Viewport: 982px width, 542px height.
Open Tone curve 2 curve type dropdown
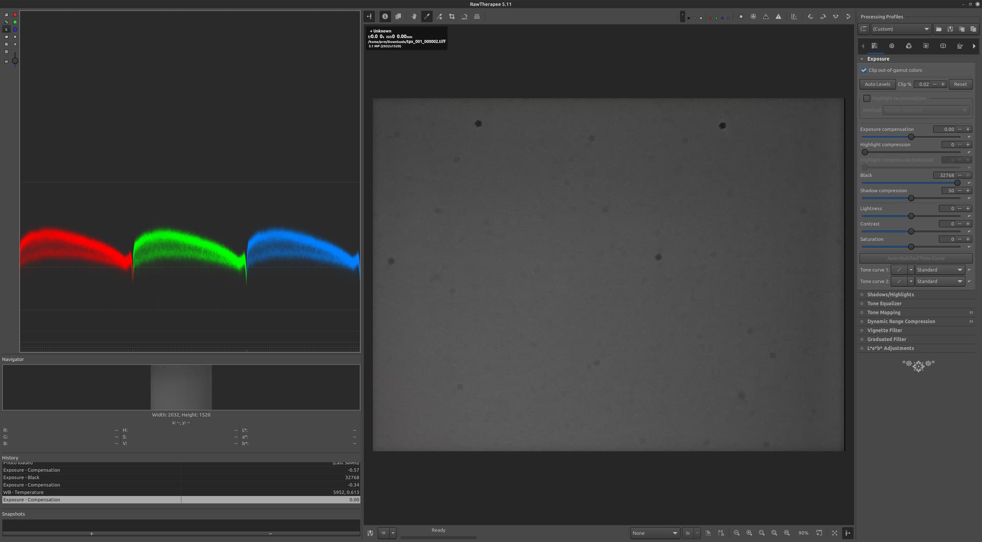(911, 281)
